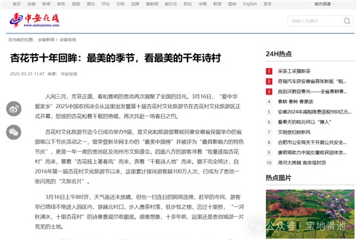Share article via WeChat icon

[13, 132]
